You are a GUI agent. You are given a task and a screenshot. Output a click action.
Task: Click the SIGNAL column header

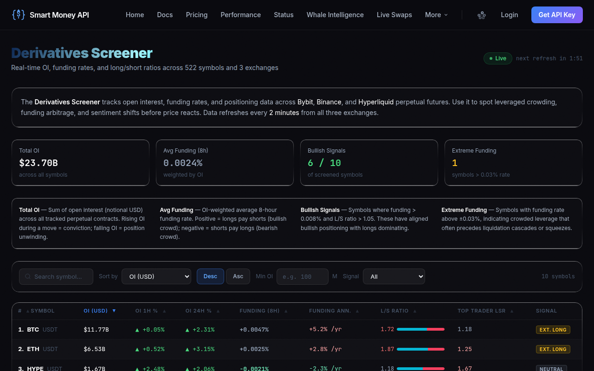coord(547,311)
